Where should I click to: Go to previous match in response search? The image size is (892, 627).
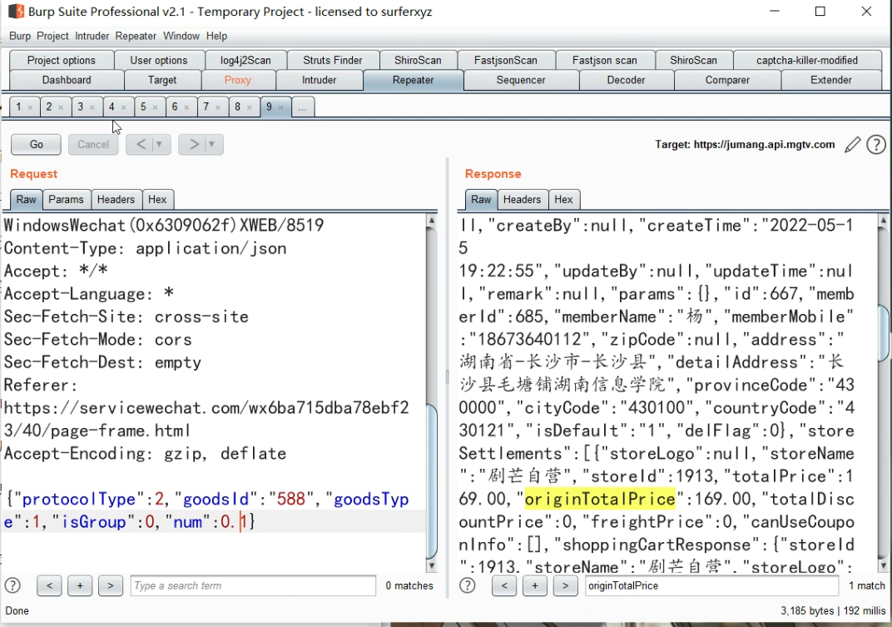click(504, 585)
